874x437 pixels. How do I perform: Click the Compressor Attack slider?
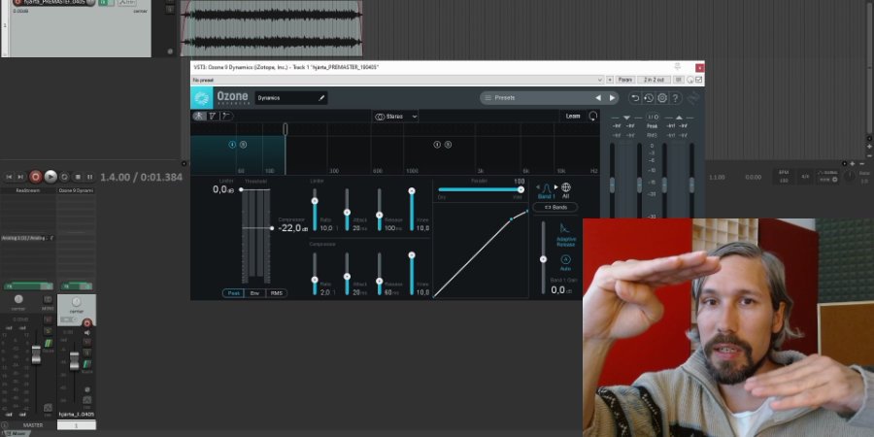point(347,274)
